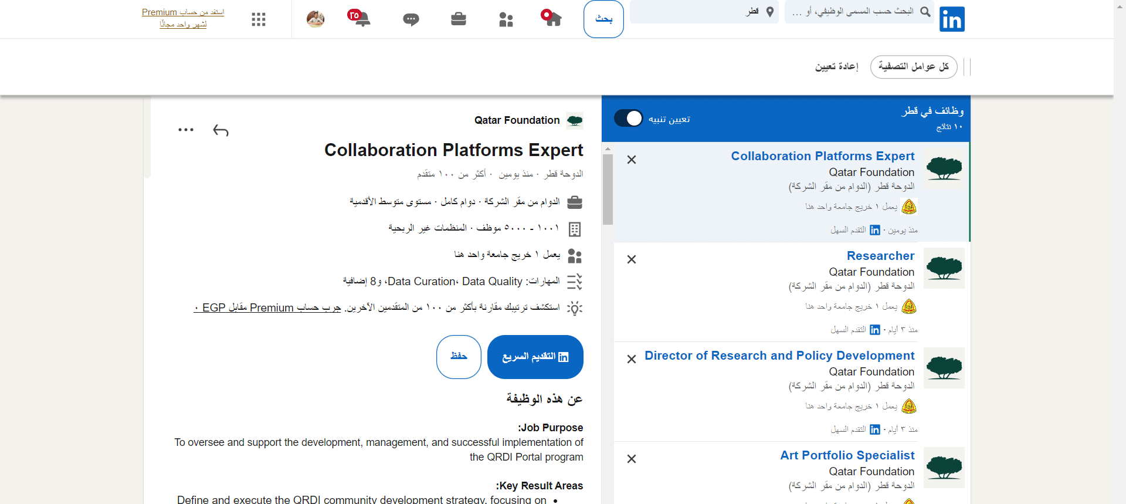Screen dimensions: 1126x504
Task: Click the lightbulb insight icon
Action: tap(575, 308)
